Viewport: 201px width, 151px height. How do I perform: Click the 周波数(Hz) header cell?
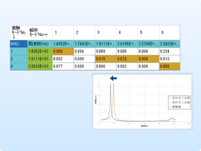pos(40,44)
